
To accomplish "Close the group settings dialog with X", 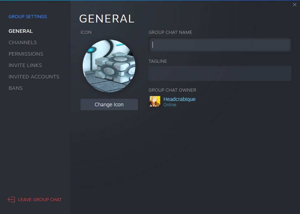I will point(294,5).
